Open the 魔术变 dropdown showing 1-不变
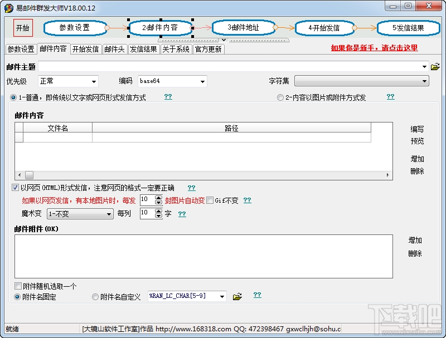Image resolution: width=446 pixels, height=338 pixels. tap(80, 214)
